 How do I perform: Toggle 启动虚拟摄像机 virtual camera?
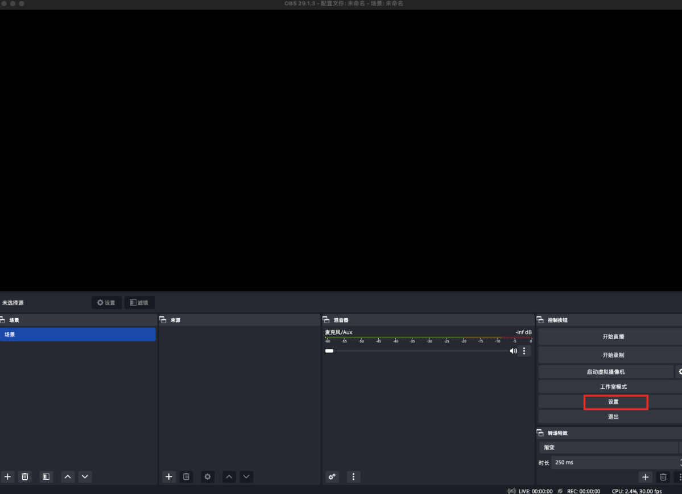tap(606, 372)
